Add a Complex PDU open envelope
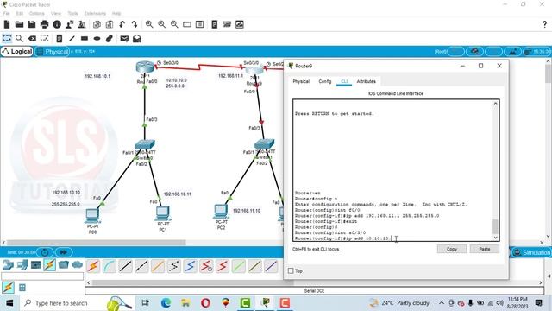The image size is (552, 311). pos(137,38)
